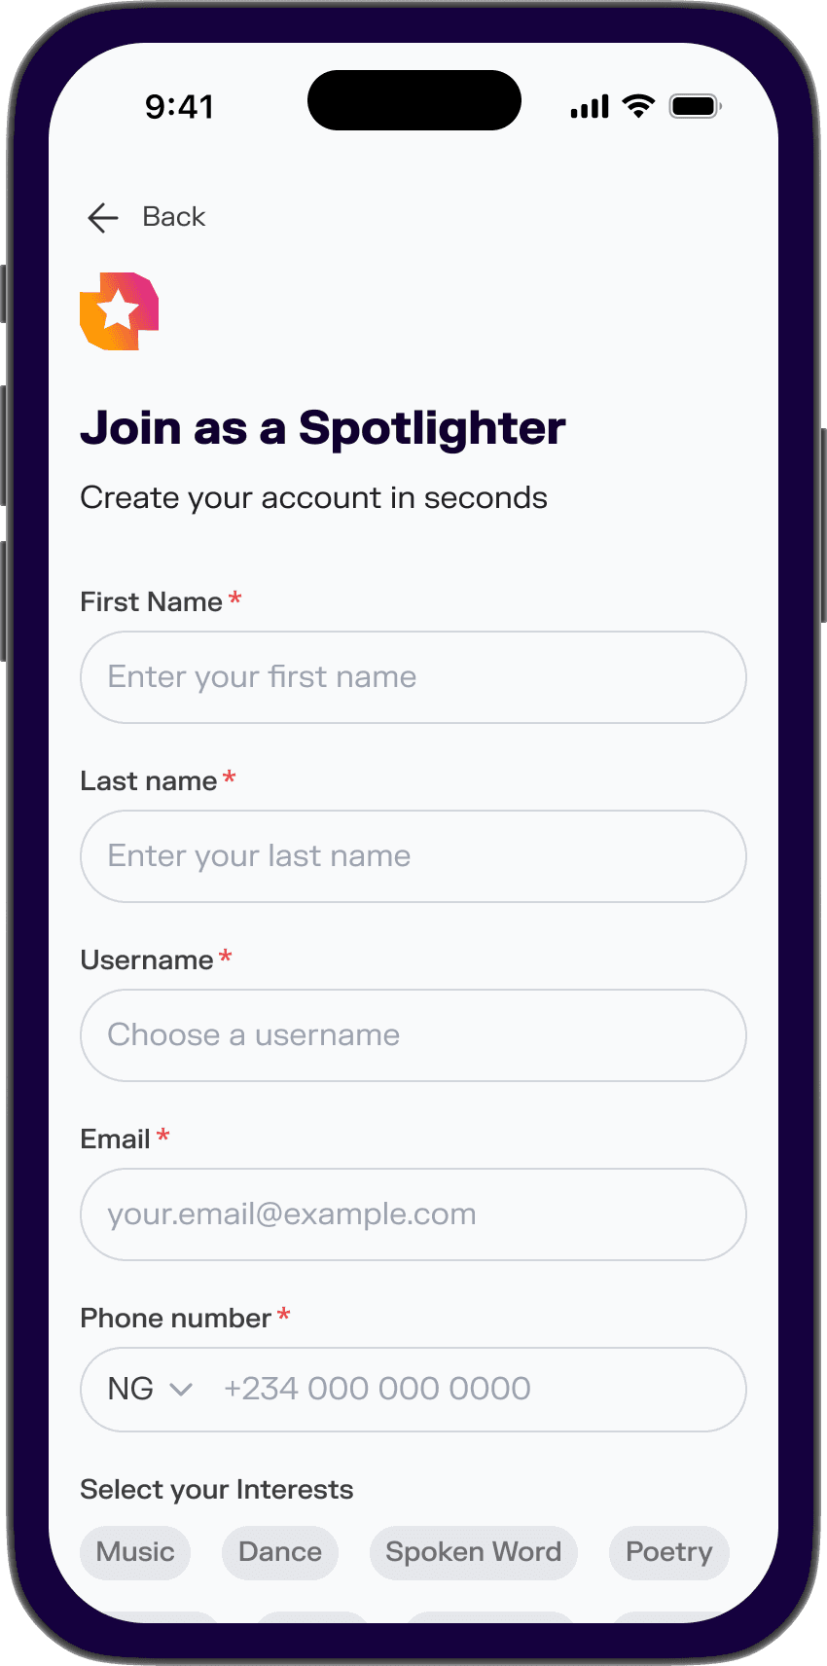The width and height of the screenshot is (827, 1666).
Task: Open the NG country code dropdown
Action: pos(131,1389)
